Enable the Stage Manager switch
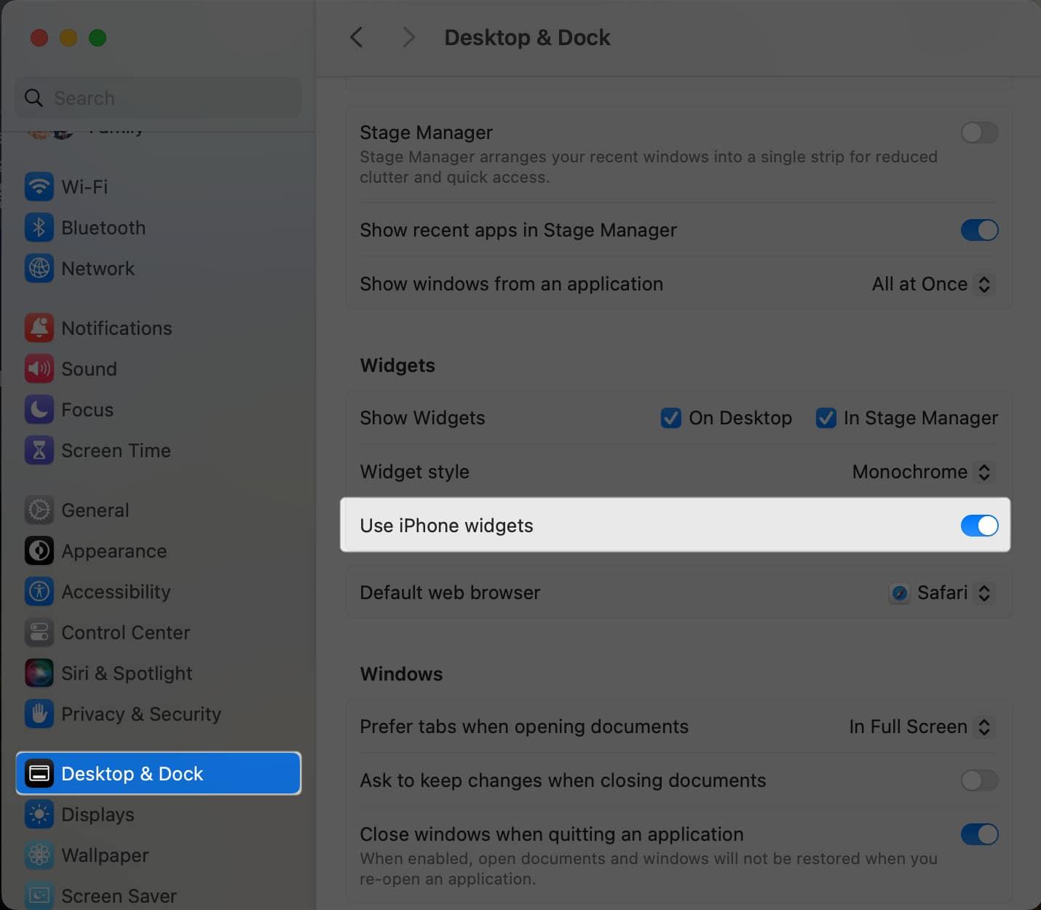The width and height of the screenshot is (1041, 910). pos(979,132)
